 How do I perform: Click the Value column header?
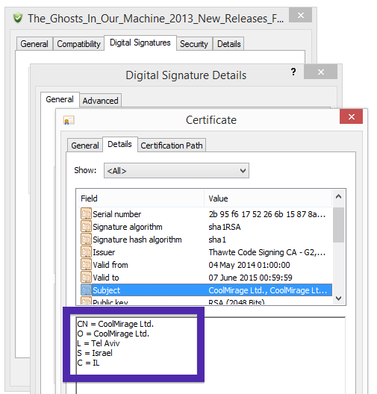[x=268, y=198]
